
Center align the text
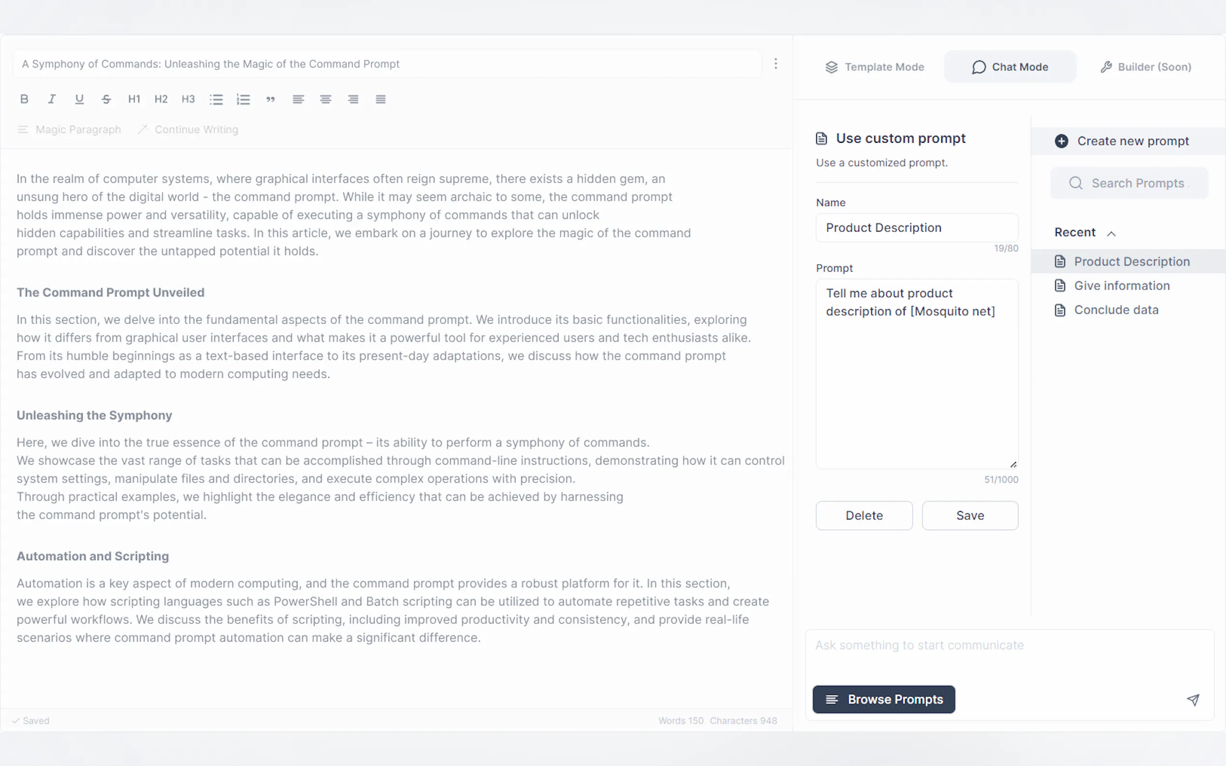(x=325, y=99)
